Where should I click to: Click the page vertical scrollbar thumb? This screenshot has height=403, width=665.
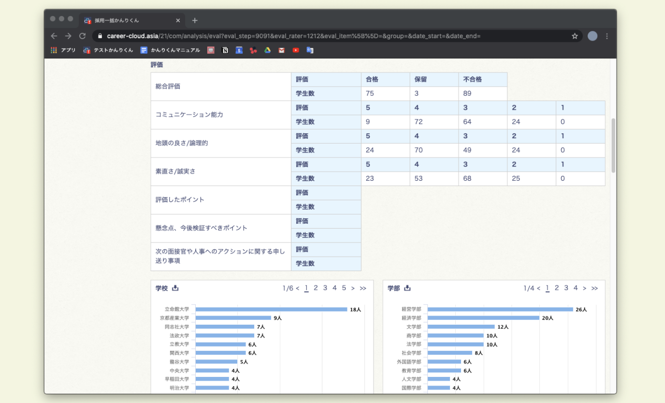click(x=613, y=145)
